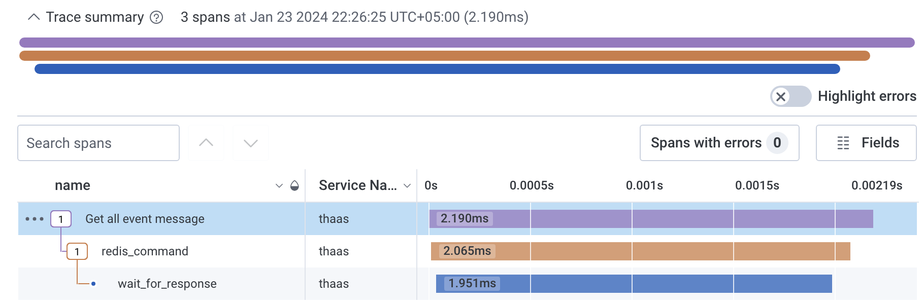Open the Fields button
The image size is (924, 306).
866,143
